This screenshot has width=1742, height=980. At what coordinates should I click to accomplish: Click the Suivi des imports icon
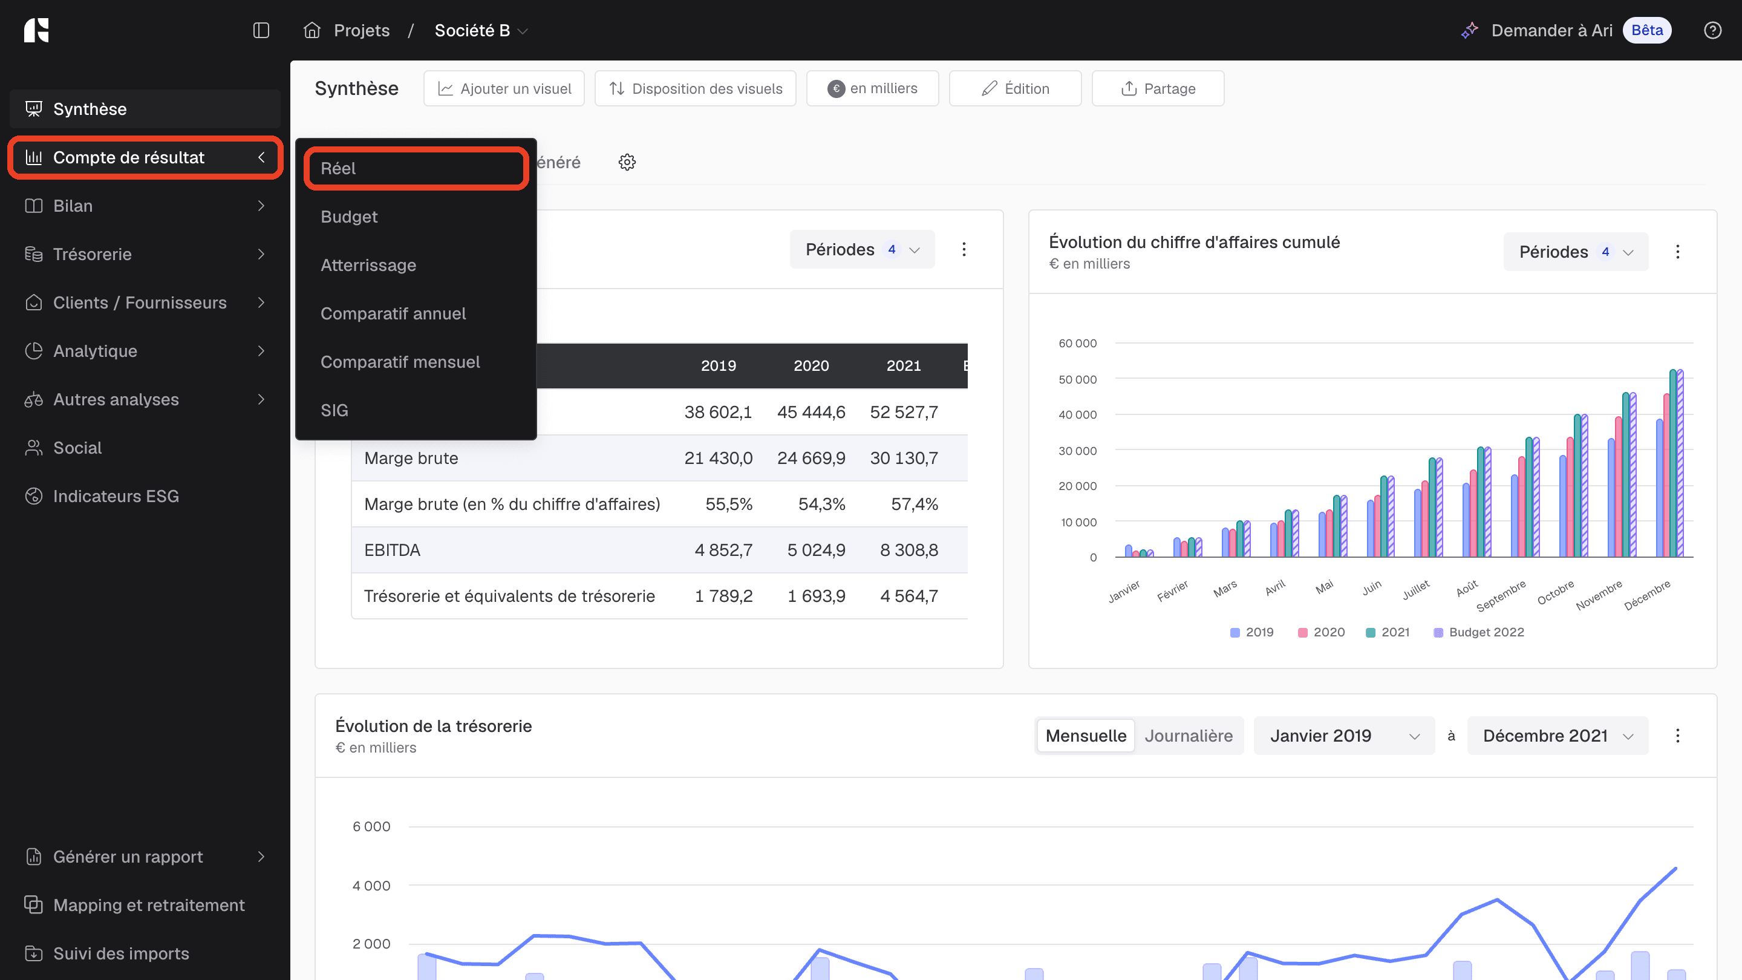(34, 953)
